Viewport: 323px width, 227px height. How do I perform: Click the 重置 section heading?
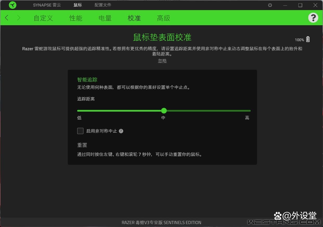click(x=82, y=145)
